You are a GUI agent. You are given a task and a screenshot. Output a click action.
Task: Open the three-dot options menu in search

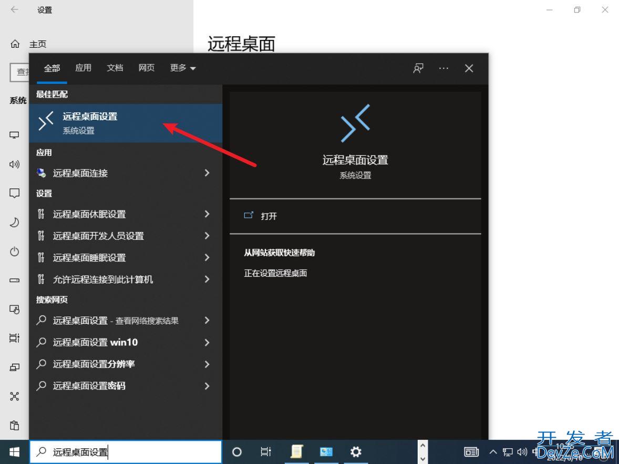pyautogui.click(x=444, y=68)
